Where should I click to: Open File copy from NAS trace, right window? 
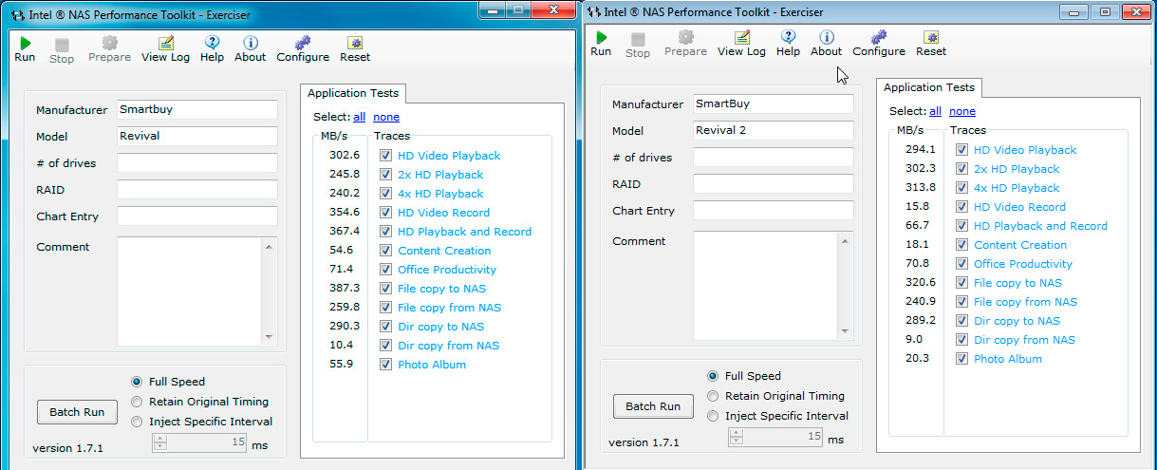tap(1025, 302)
